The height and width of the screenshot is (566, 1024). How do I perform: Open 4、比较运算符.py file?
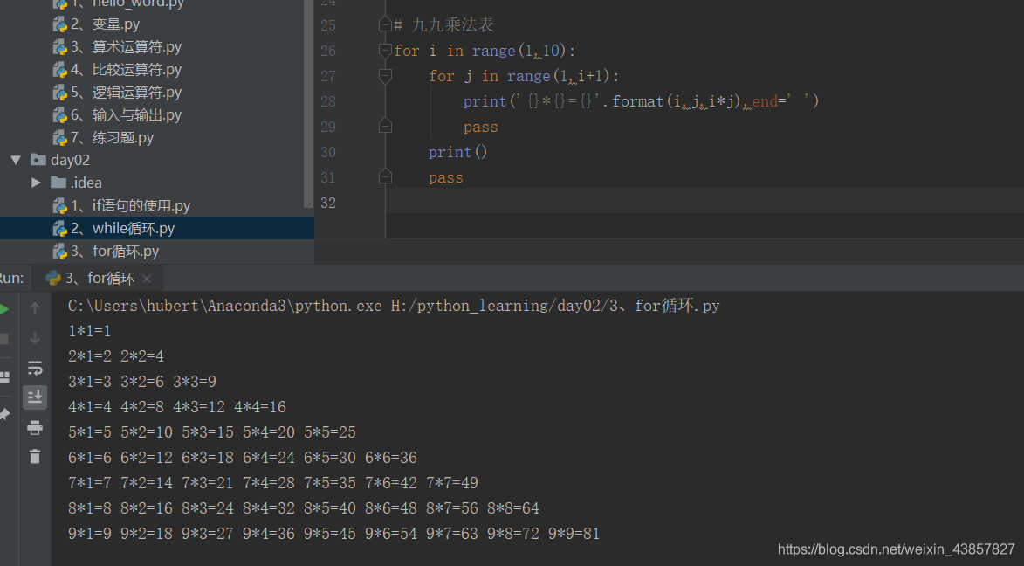tap(117, 70)
